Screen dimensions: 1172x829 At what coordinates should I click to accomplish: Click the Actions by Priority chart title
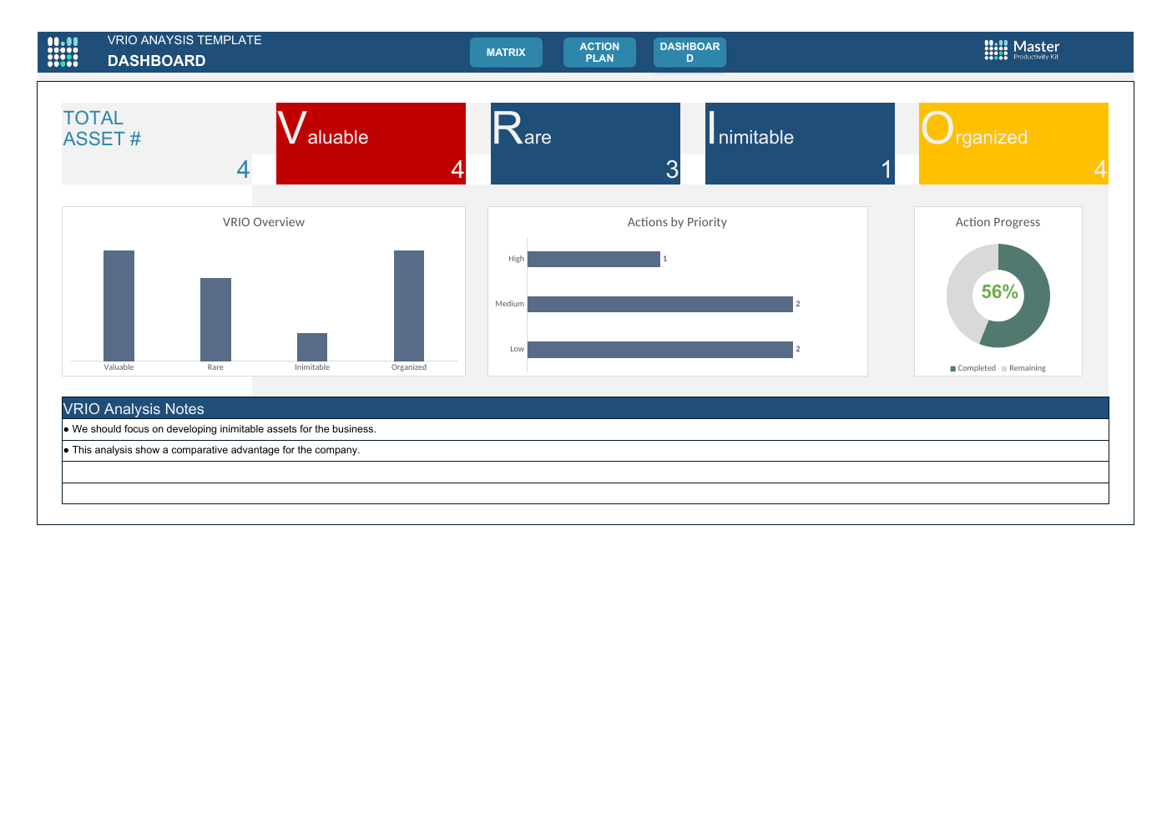(677, 222)
